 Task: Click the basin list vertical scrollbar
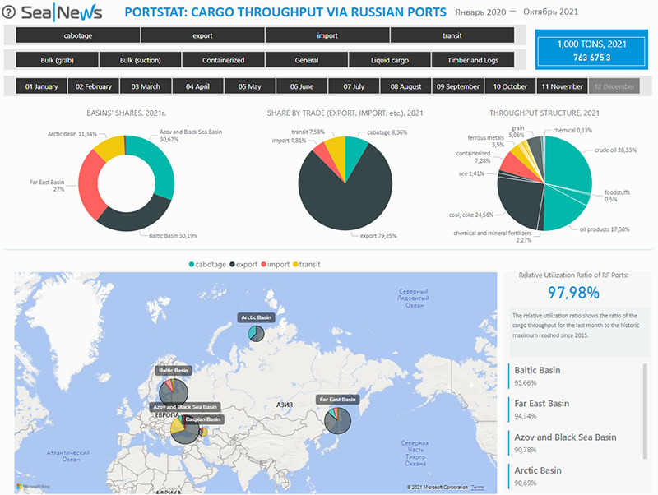(645, 411)
